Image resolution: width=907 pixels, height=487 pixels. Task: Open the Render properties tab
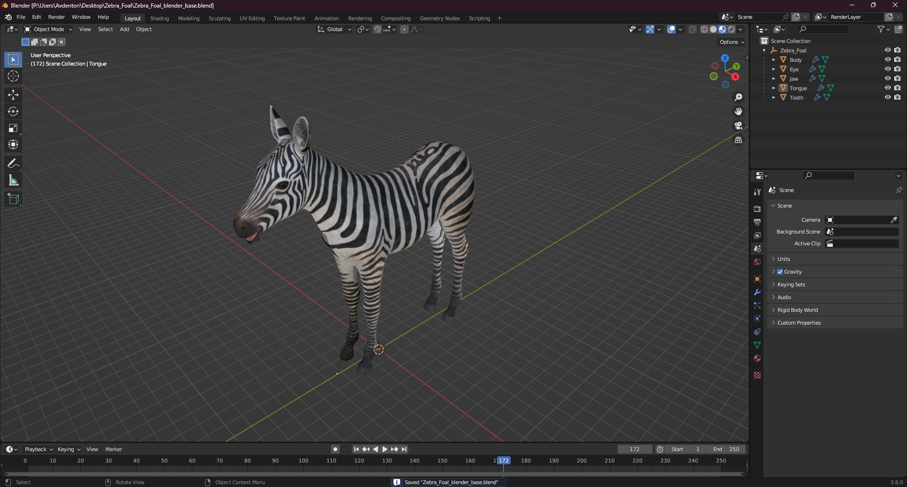757,209
